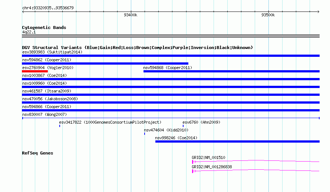
Task: Open the nsv1009960 (Coe2014) label
Action: [x=44, y=83]
